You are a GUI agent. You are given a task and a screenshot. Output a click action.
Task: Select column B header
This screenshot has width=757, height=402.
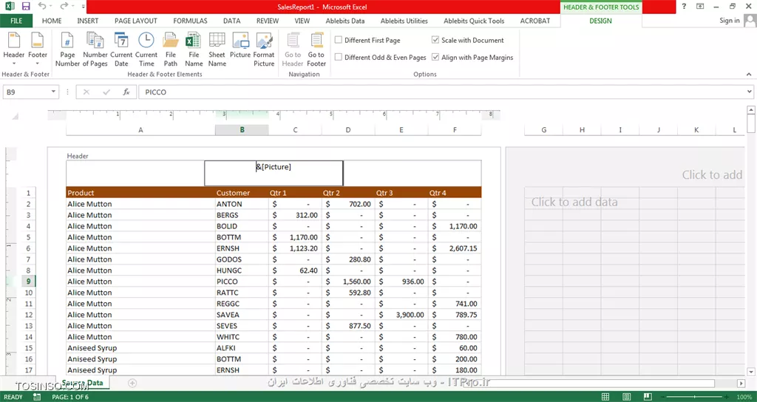(242, 130)
